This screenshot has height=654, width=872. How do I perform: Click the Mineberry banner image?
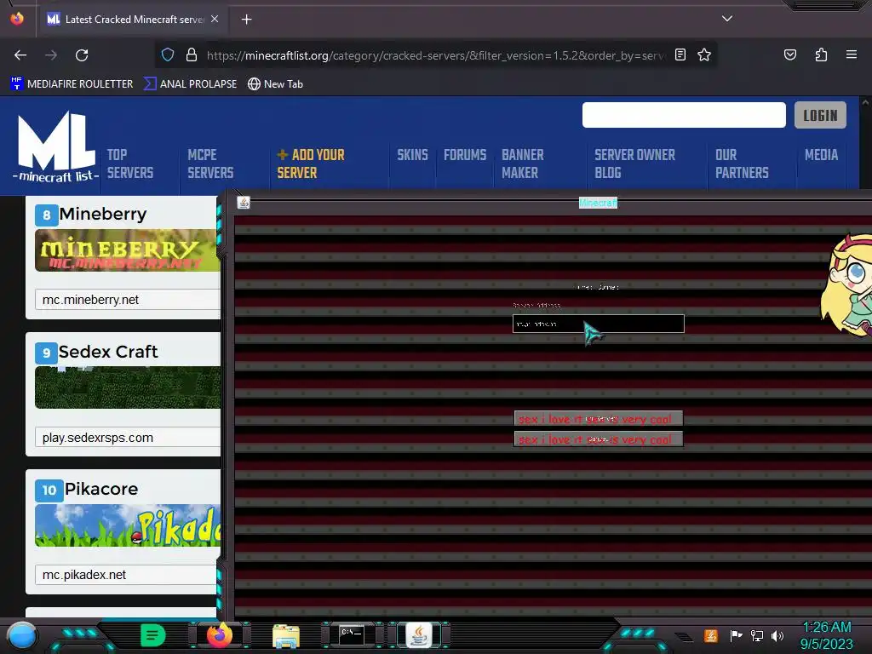[x=128, y=250]
